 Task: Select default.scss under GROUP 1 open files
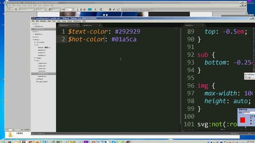[x=39, y=26]
